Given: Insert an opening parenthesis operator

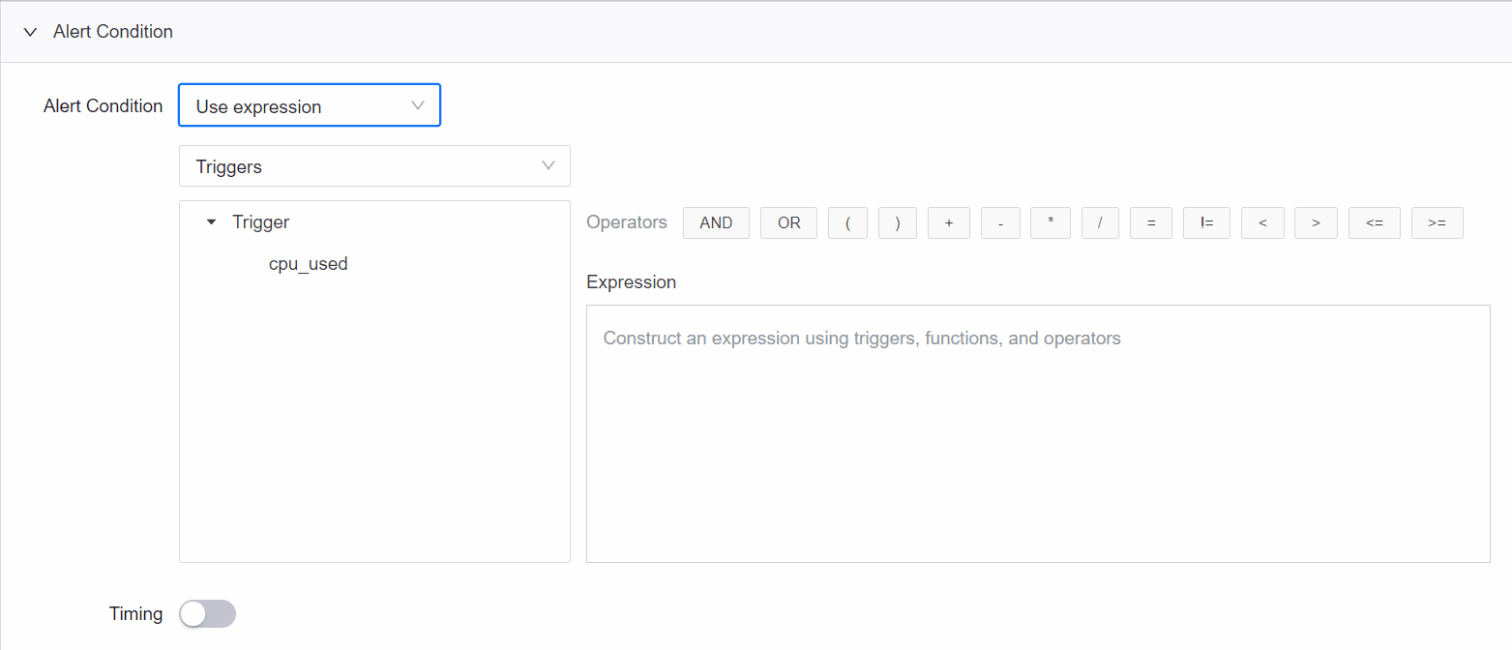Looking at the screenshot, I should point(847,222).
